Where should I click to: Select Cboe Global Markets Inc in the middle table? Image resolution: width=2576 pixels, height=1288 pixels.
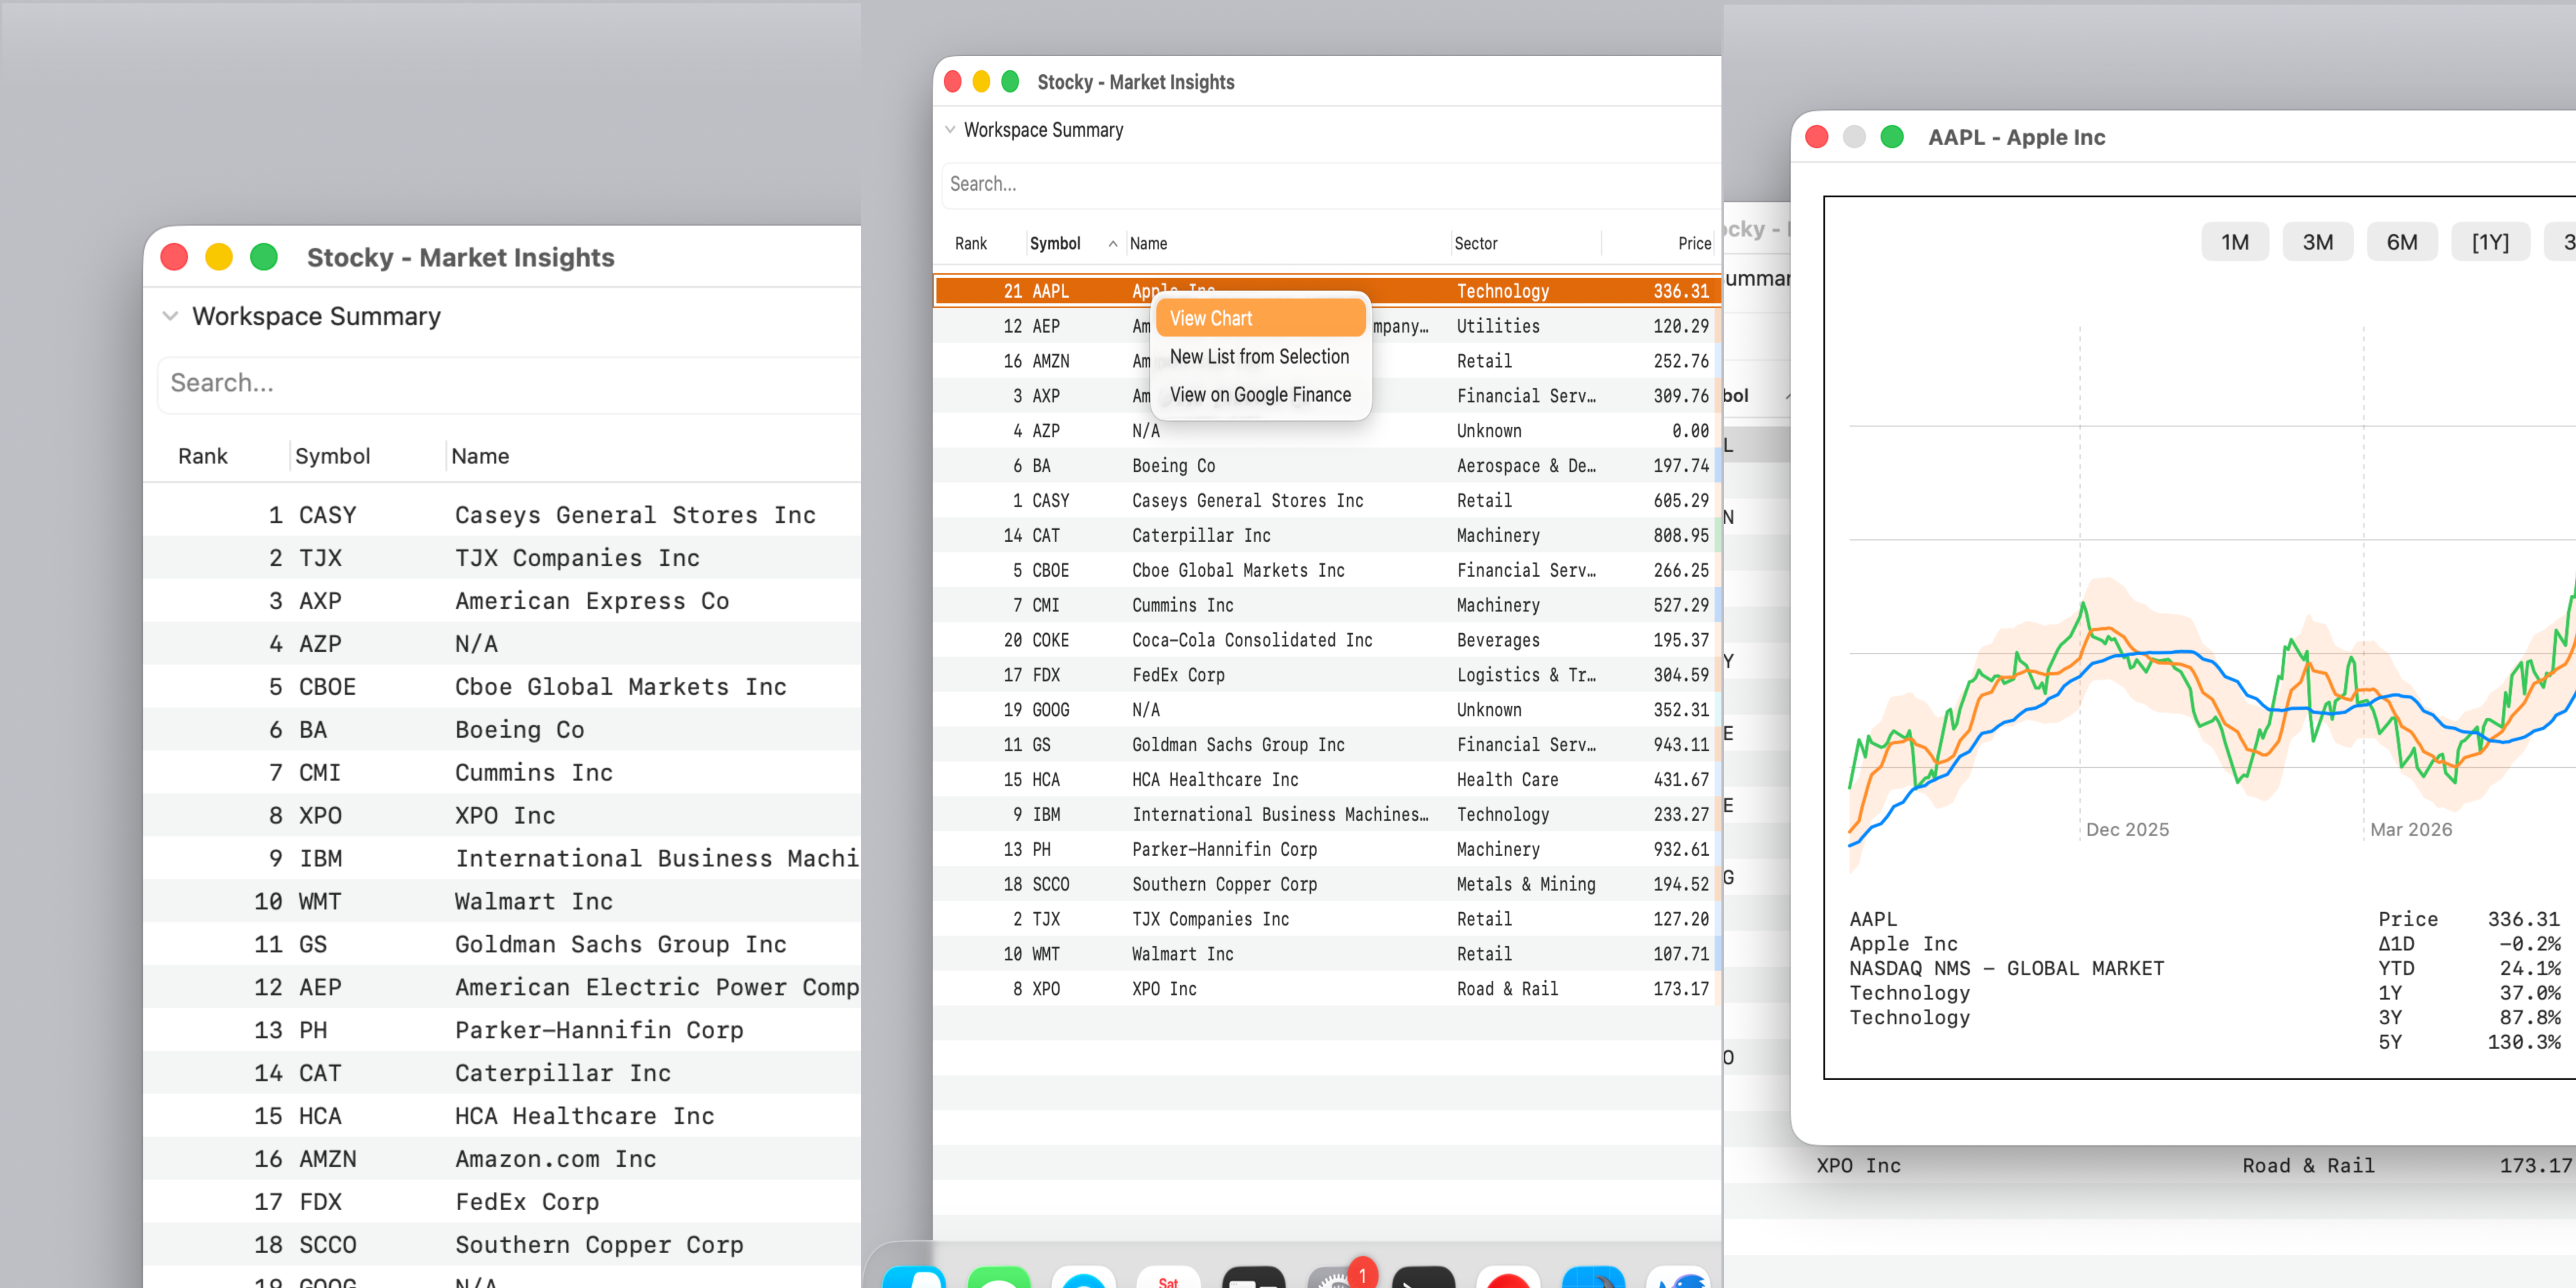coord(1238,571)
